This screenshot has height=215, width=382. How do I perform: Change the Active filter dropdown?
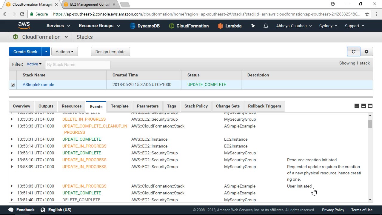click(34, 64)
